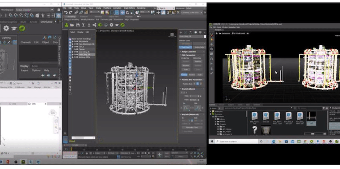Open 3ds Max ViewCube in the viewport
Image resolution: width=340 pixels, height=169 pixels.
172,35
